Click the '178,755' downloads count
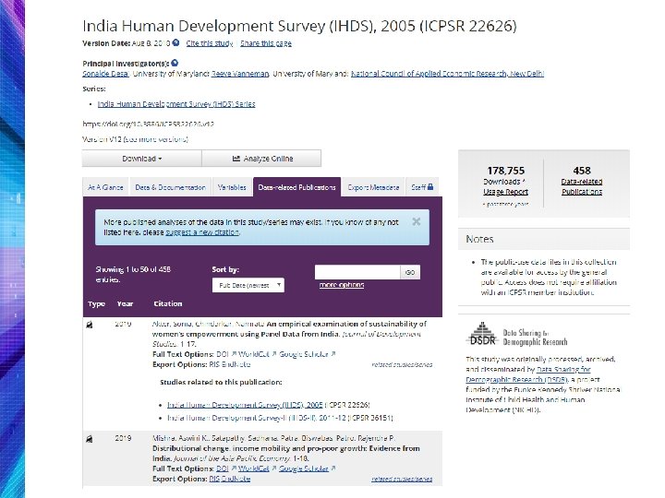 coord(505,171)
